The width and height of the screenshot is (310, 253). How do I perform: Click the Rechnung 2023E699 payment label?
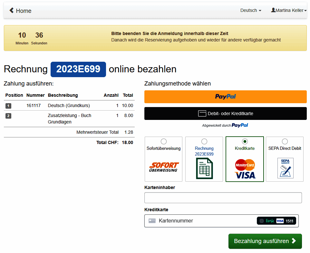(204, 151)
